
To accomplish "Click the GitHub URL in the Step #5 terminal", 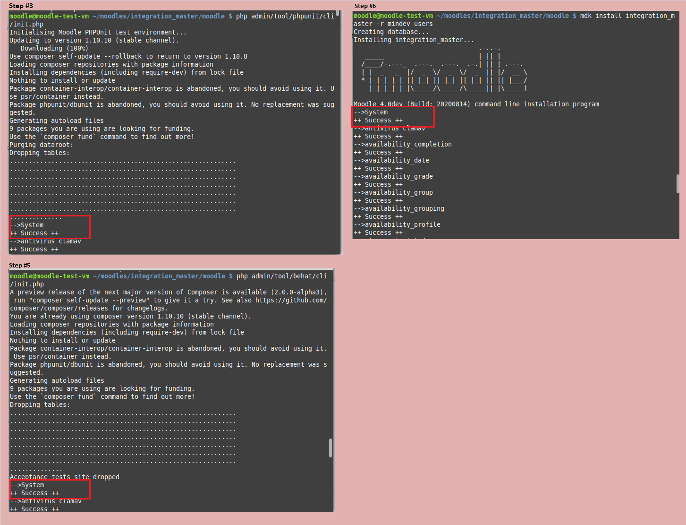I will point(169,304).
